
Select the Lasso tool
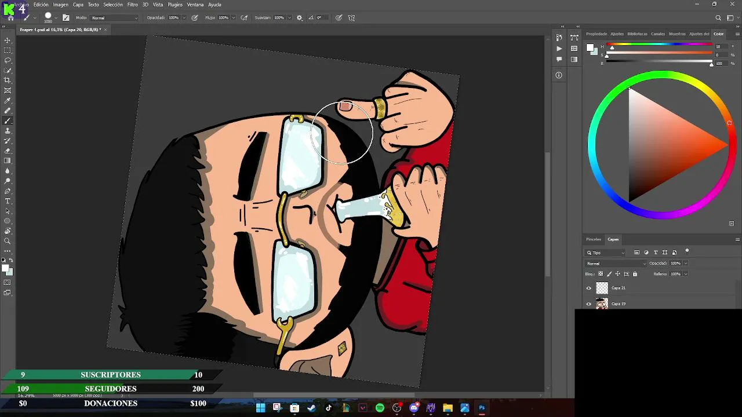pyautogui.click(x=8, y=60)
